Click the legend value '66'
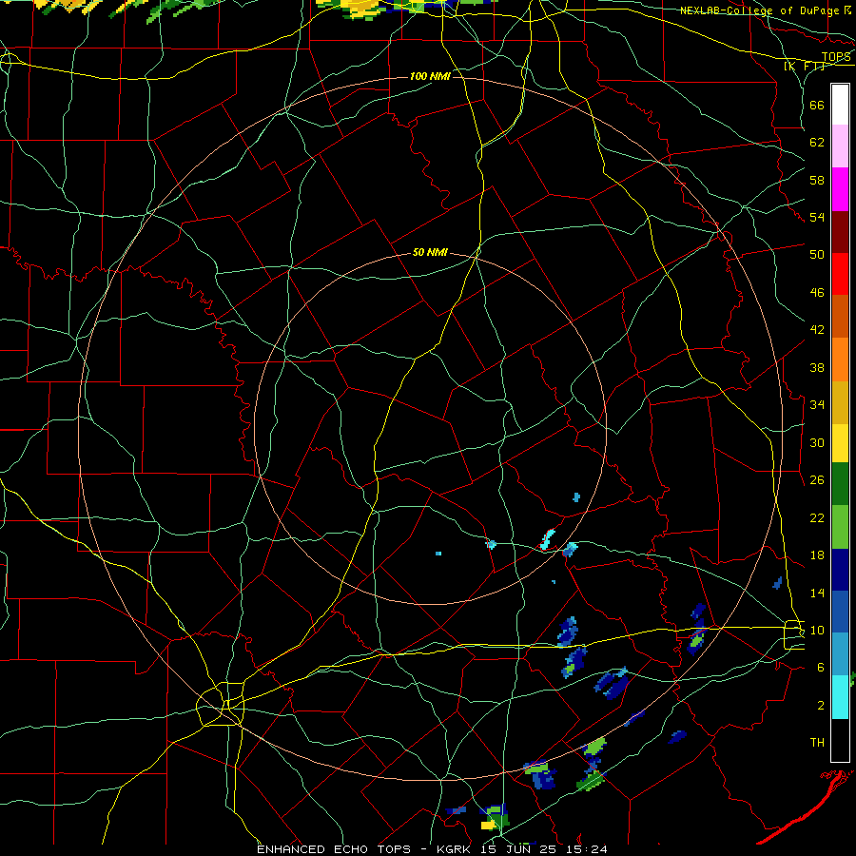Screen dimensions: 856x856 tap(817, 105)
